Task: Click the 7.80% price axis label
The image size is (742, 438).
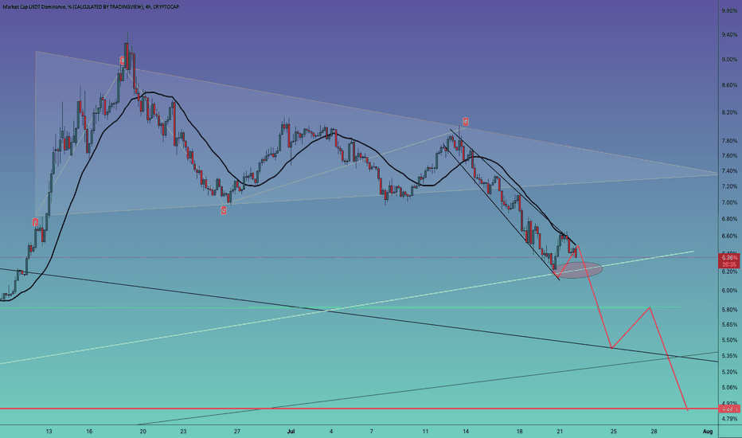Action: tap(729, 141)
